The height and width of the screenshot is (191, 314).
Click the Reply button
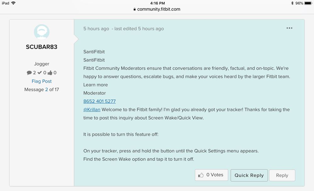click(x=282, y=175)
